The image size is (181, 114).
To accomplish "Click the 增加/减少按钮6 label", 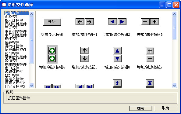I will (117, 67).
